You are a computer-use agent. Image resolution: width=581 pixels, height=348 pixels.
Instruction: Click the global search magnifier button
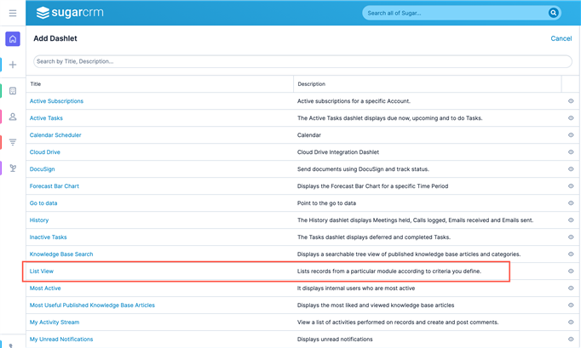(x=553, y=13)
